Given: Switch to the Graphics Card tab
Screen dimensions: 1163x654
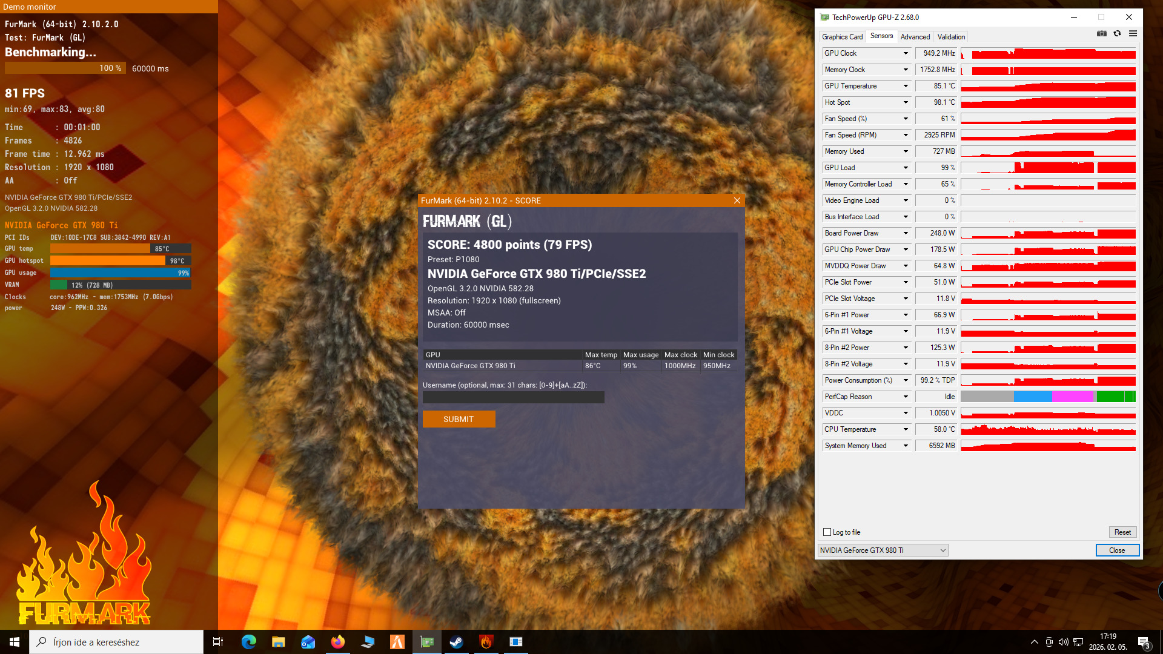Looking at the screenshot, I should click(x=842, y=37).
